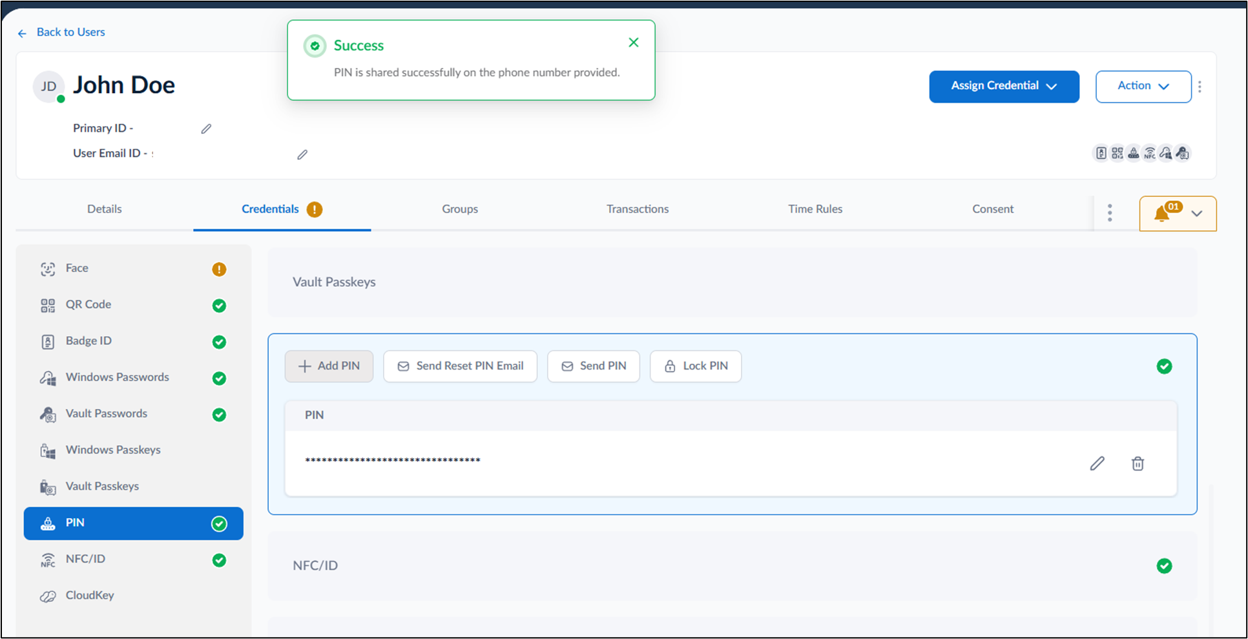Edit the PIN using the pencil icon
Image resolution: width=1248 pixels, height=639 pixels.
tap(1097, 463)
